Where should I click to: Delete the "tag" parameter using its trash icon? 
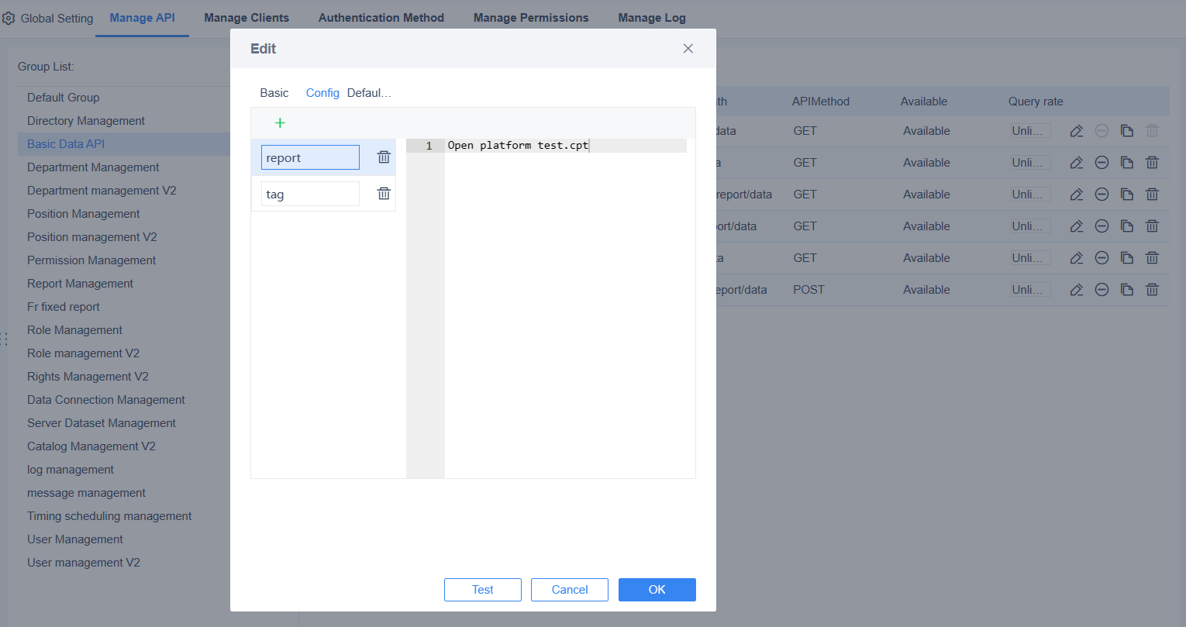click(x=383, y=193)
